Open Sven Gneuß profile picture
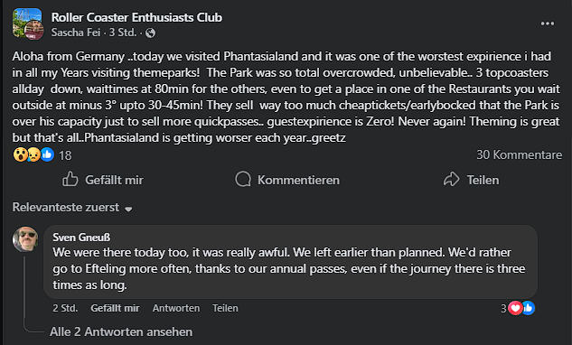This screenshot has width=572, height=345. point(25,239)
